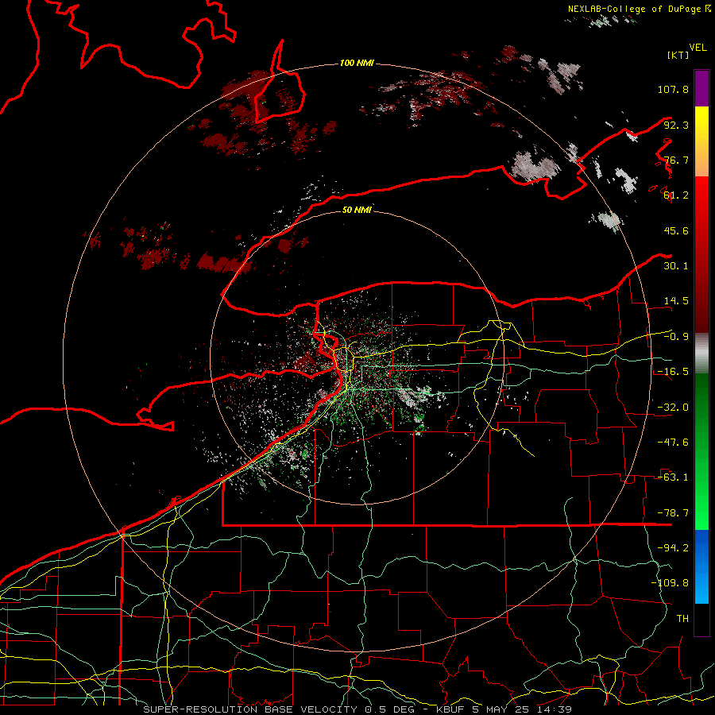Viewport: 715px width, 715px height.
Task: Click the -78.7 legend value
Action: tap(673, 513)
